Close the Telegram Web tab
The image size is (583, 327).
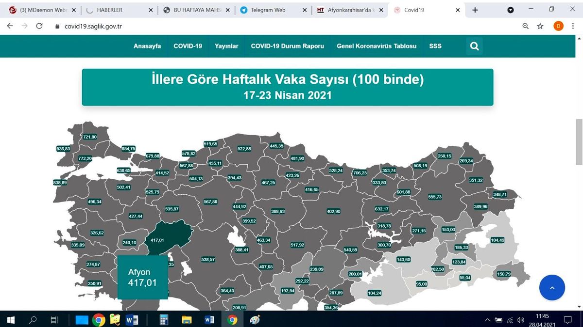[305, 10]
